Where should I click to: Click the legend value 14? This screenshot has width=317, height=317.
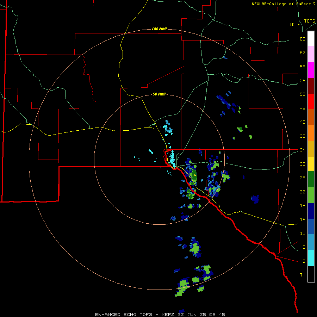point(303,219)
